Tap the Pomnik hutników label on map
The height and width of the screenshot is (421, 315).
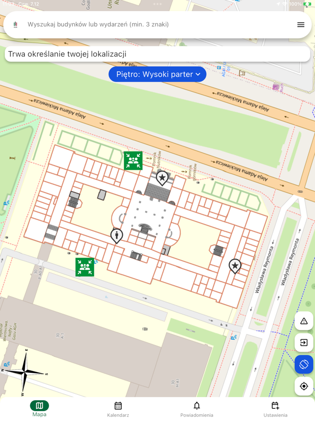[x=157, y=160]
